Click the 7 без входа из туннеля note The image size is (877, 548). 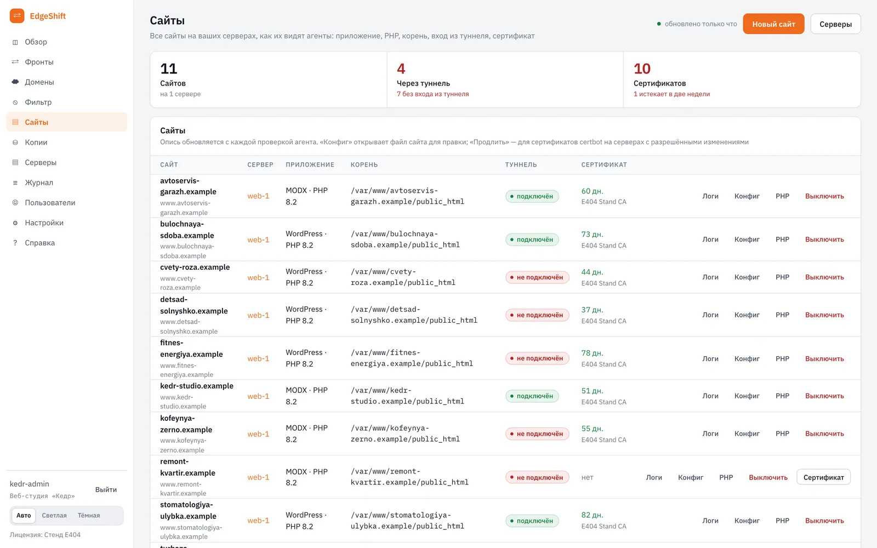[432, 94]
